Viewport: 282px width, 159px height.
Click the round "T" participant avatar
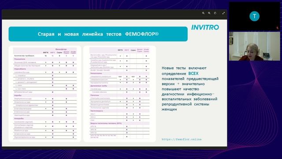tap(254, 16)
